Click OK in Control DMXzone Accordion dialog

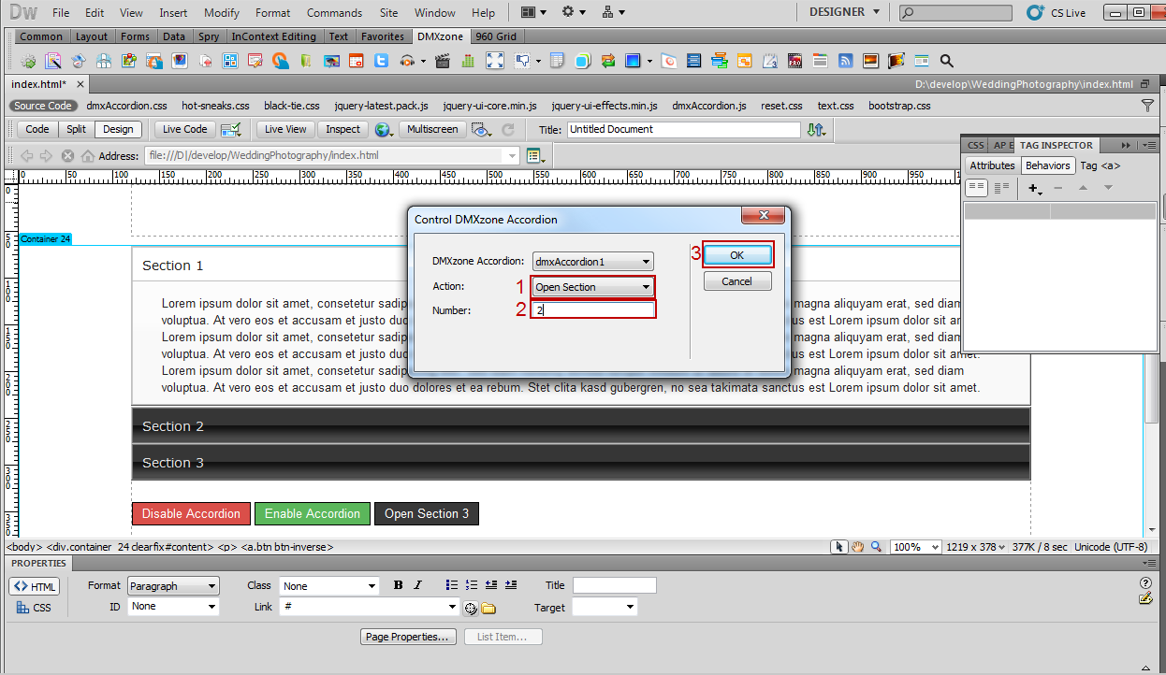pos(737,255)
